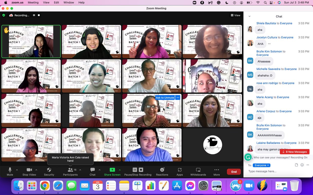Image resolution: width=313 pixels, height=195 pixels.
Task: Expand arrow next to Participants
Action: tap(80, 170)
